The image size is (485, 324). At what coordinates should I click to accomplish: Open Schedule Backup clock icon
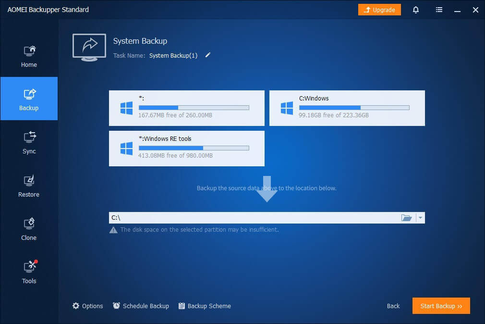(117, 306)
